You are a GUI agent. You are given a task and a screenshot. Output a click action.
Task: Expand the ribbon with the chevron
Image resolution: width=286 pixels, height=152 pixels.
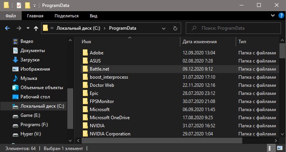tap(273, 15)
